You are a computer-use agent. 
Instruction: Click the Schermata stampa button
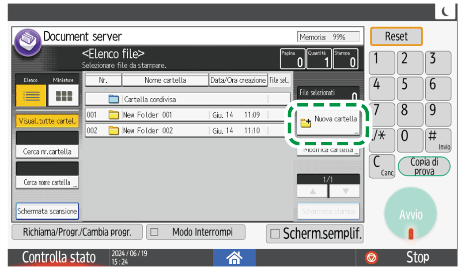tap(329, 211)
